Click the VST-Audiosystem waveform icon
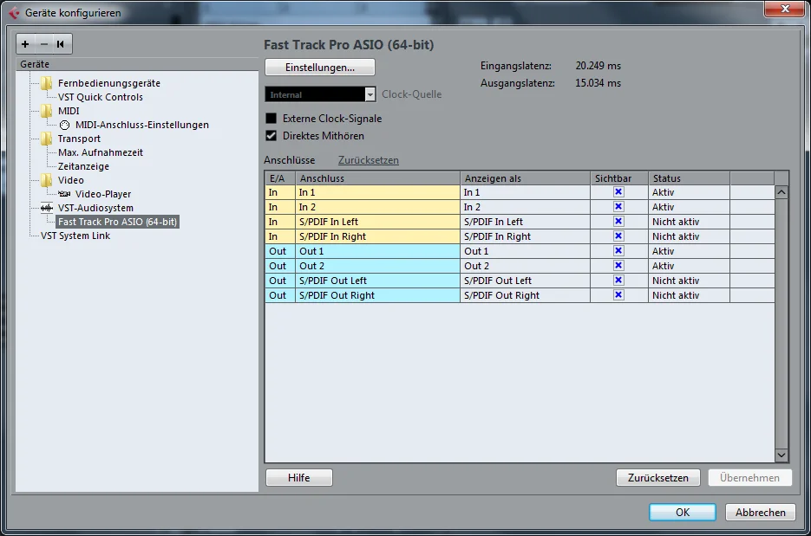Image resolution: width=811 pixels, height=536 pixels. [47, 208]
